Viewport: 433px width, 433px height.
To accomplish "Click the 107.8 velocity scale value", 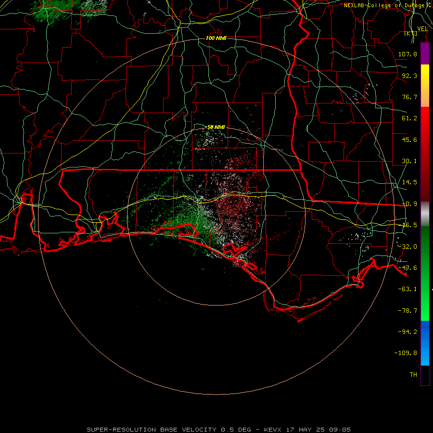I will point(408,54).
